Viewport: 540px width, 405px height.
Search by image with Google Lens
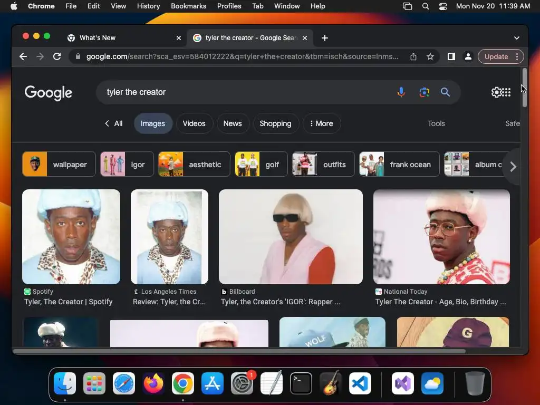[425, 92]
